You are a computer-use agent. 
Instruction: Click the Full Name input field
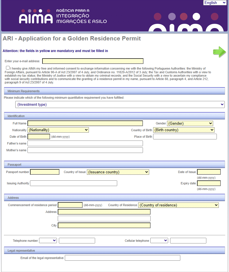[x=85, y=123]
